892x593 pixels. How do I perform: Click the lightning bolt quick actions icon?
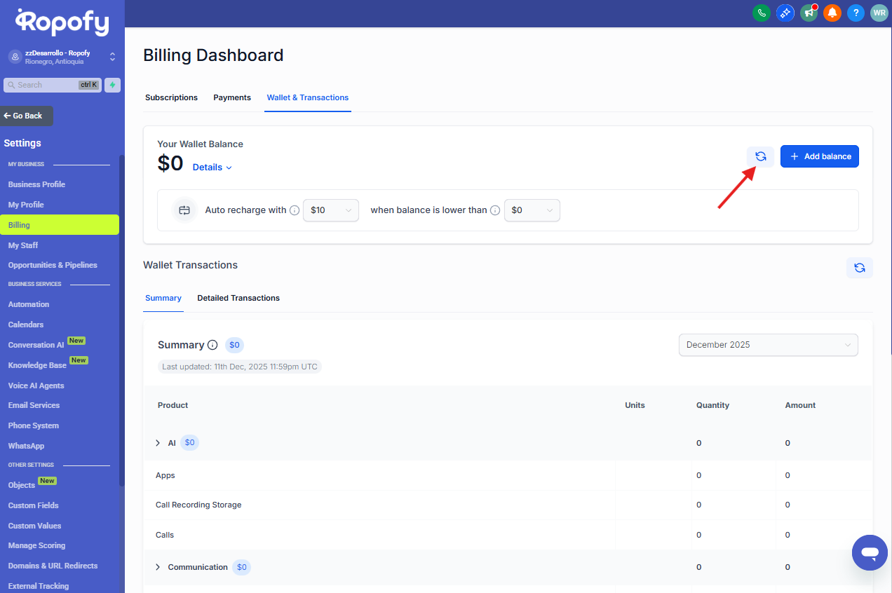click(112, 85)
